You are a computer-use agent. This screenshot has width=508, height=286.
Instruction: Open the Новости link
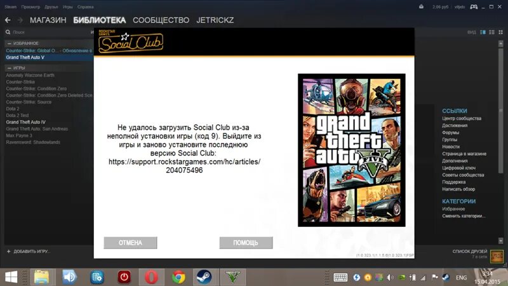(451, 147)
